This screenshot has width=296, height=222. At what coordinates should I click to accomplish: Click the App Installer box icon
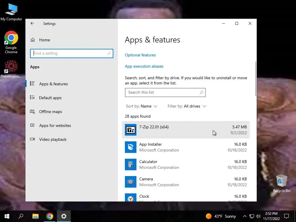[130, 147]
